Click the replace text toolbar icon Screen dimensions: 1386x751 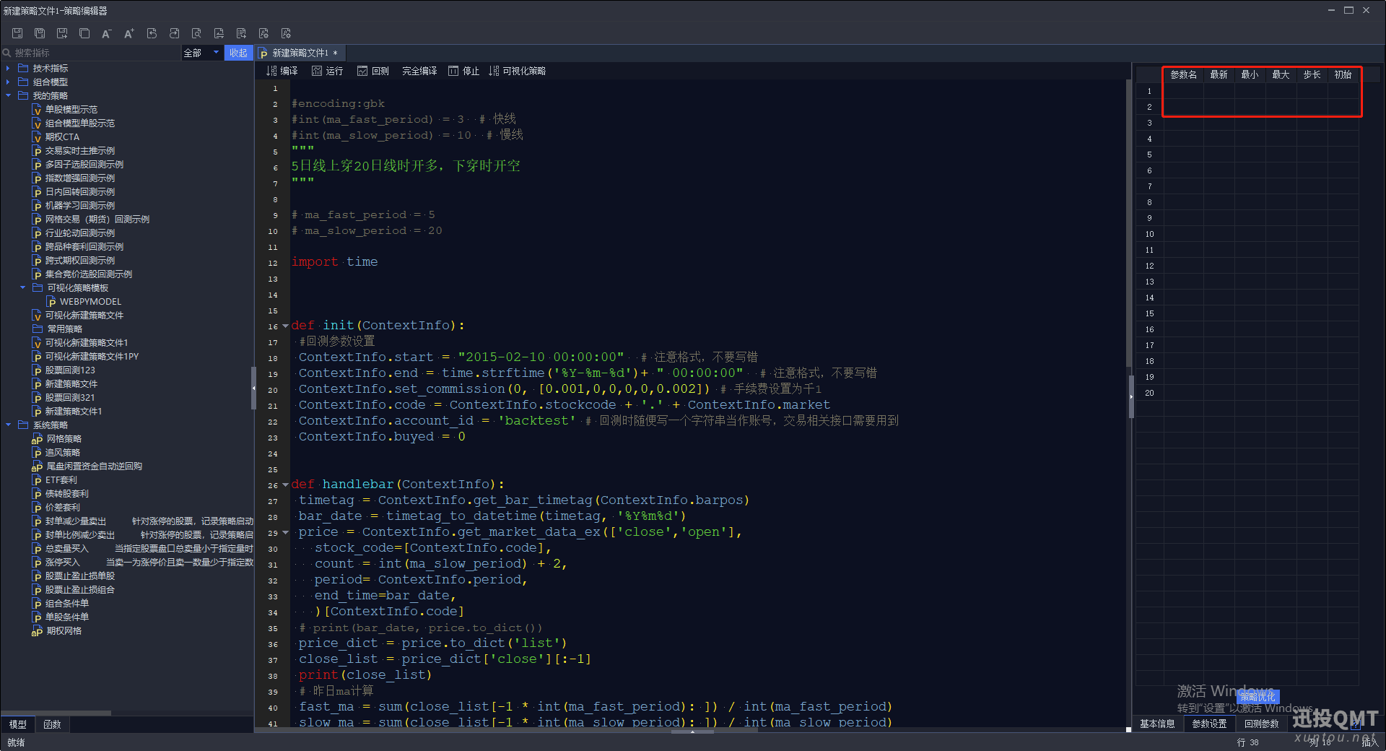(219, 33)
